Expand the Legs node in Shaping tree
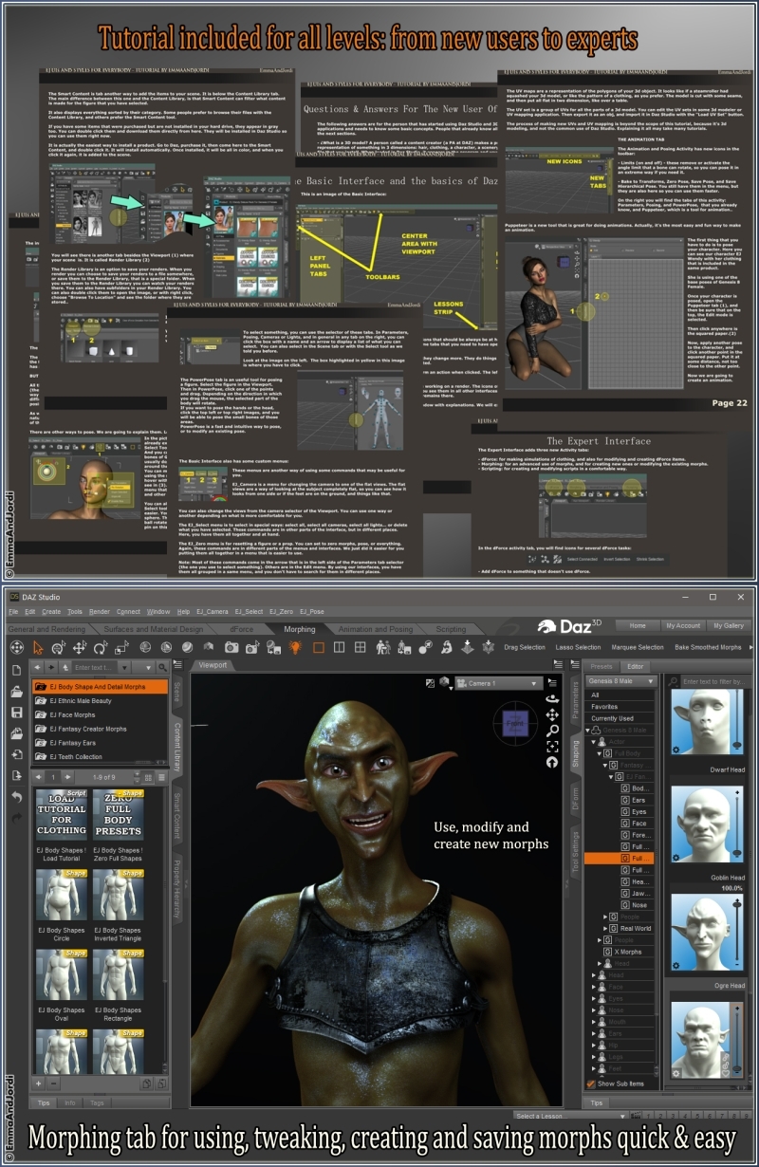 point(594,1057)
